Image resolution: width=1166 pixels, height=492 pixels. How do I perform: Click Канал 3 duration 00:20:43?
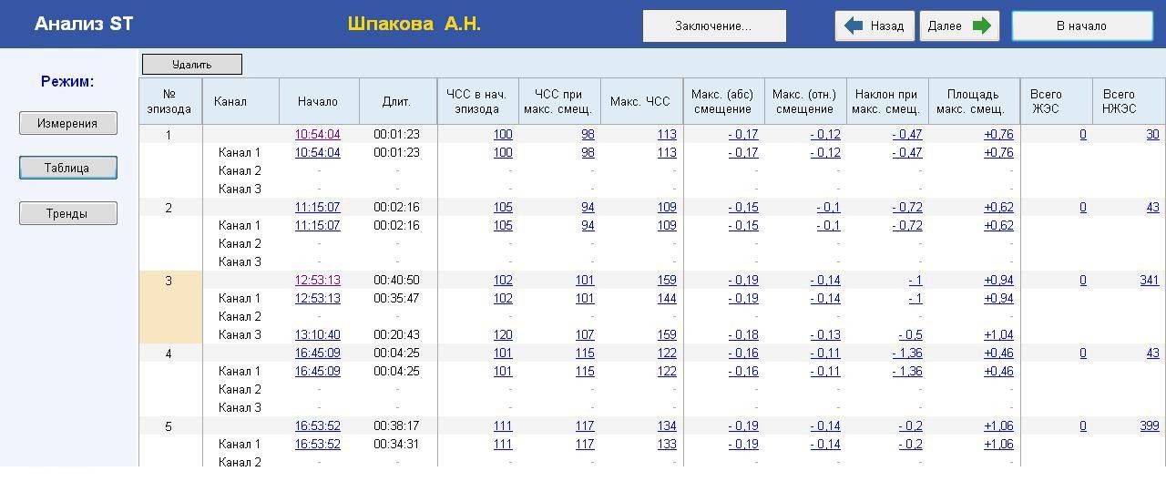(x=396, y=335)
